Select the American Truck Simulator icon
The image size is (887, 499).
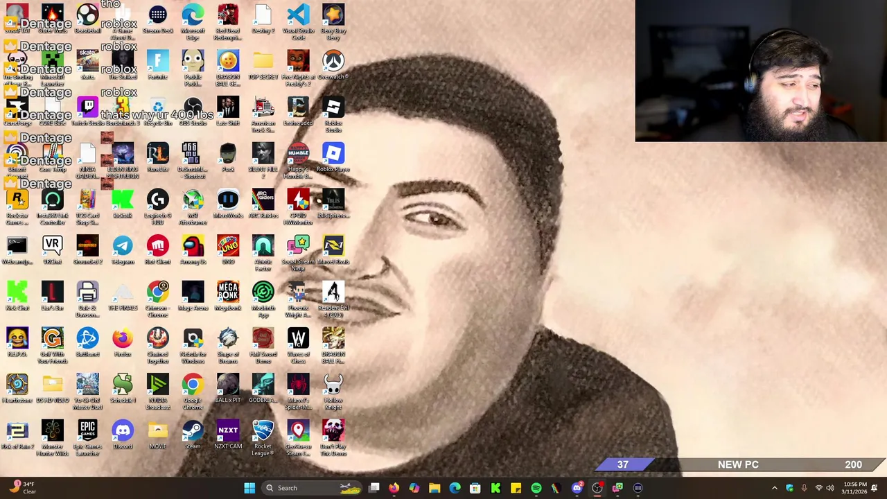point(263,114)
